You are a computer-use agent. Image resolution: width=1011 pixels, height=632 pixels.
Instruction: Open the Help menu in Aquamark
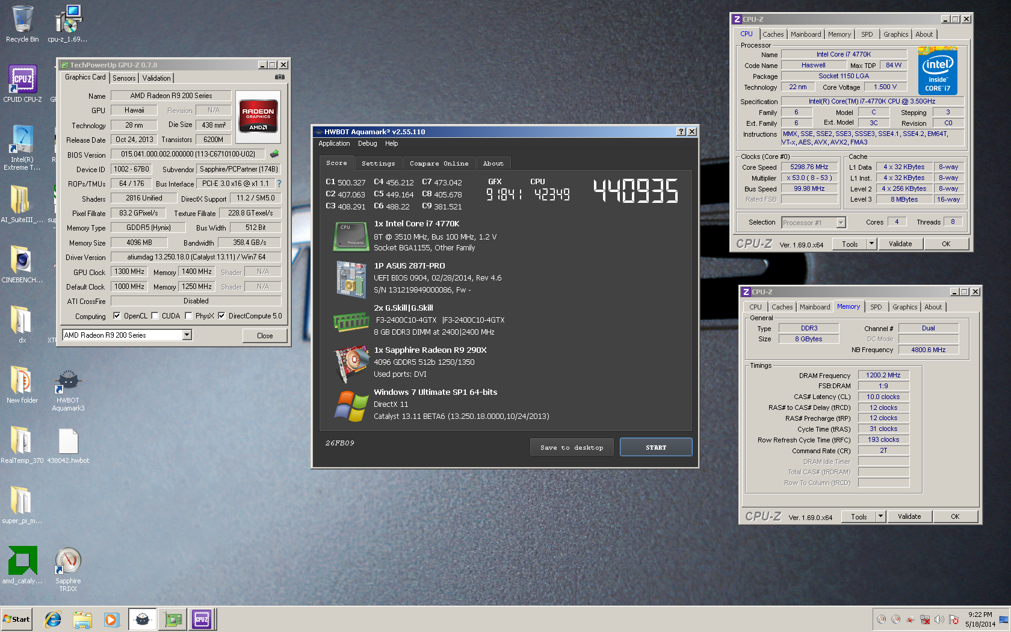pyautogui.click(x=392, y=143)
